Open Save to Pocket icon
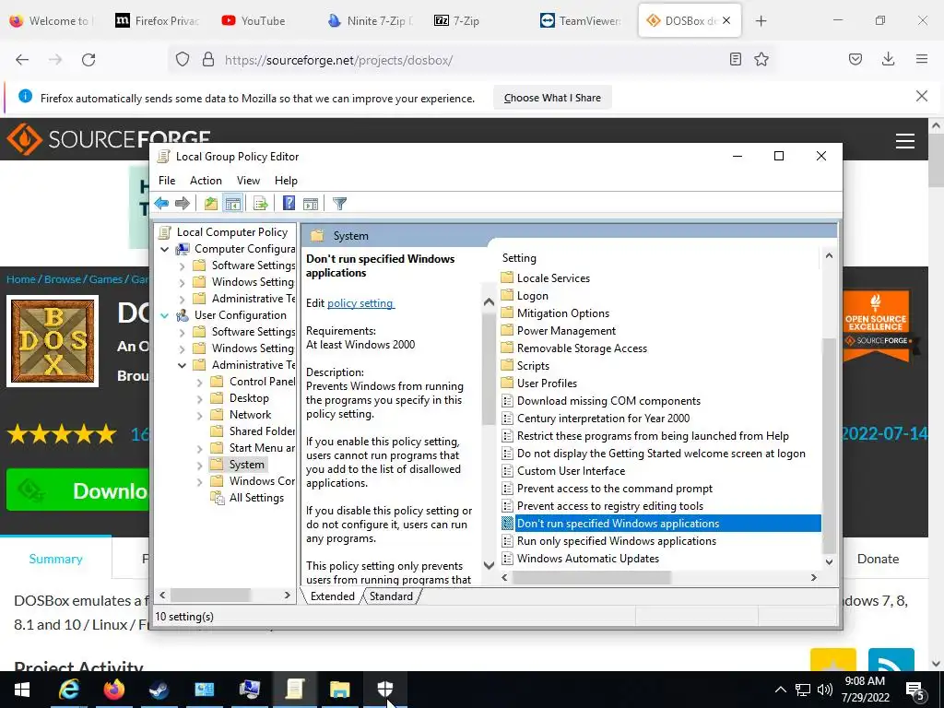Image resolution: width=944 pixels, height=708 pixels. (x=855, y=59)
